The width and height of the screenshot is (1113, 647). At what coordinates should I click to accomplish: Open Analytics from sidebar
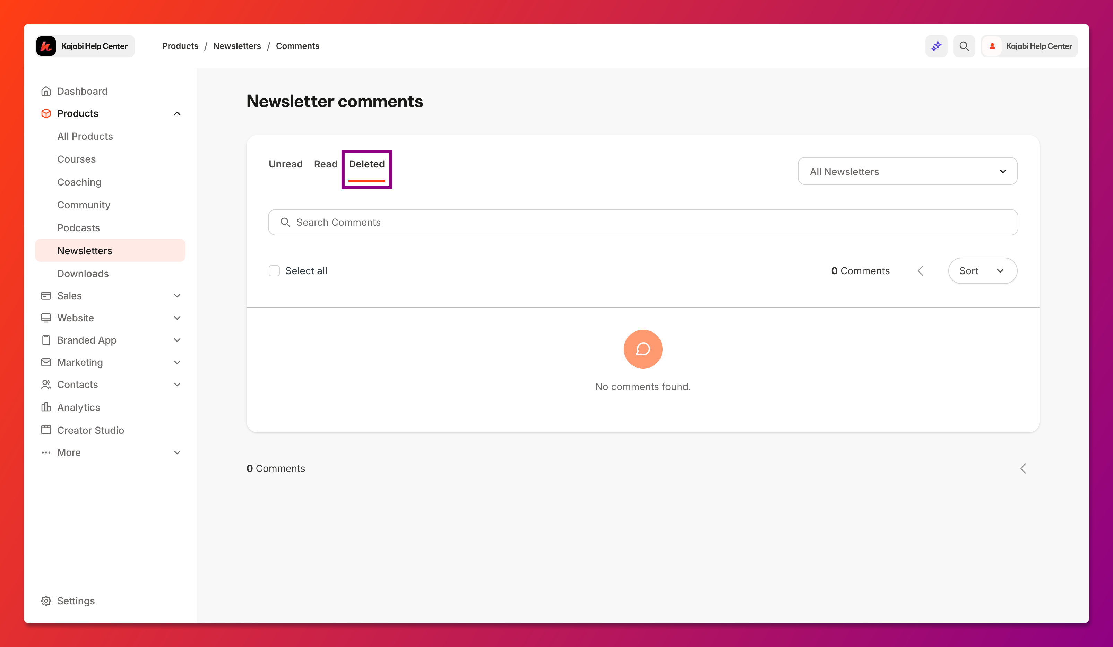[79, 407]
